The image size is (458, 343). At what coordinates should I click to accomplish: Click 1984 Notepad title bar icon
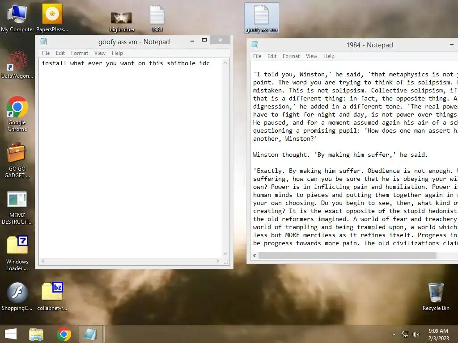(255, 45)
